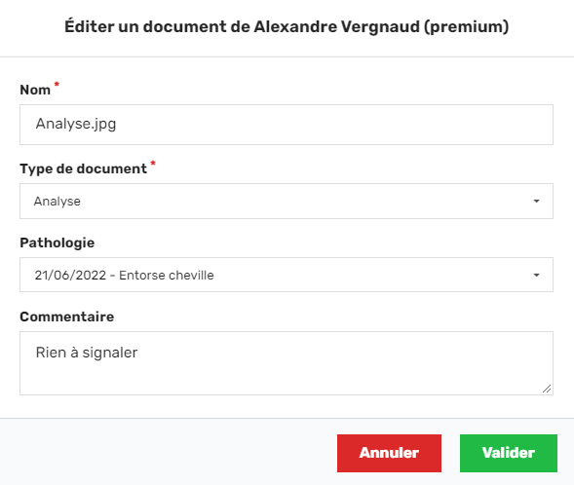Click Valider to save the document

click(x=509, y=453)
